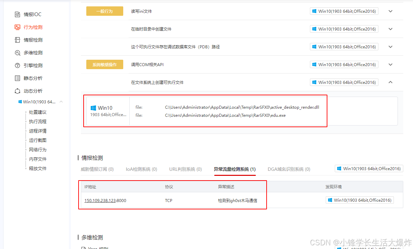Click the 在文件系统上创建可执行文件 behavior text
This screenshot has width=413, height=249.
(x=157, y=82)
